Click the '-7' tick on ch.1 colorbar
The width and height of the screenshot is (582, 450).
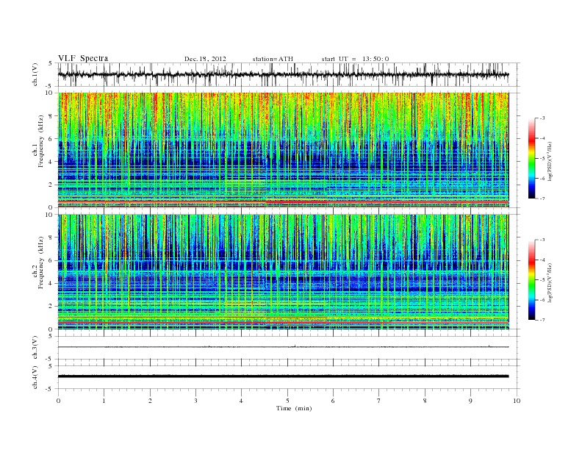coord(542,199)
